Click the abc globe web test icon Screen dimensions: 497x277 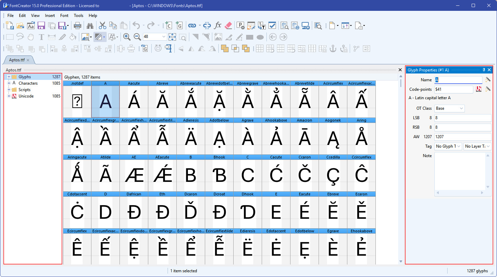click(x=295, y=25)
